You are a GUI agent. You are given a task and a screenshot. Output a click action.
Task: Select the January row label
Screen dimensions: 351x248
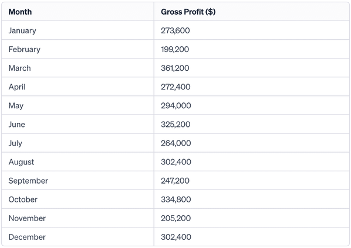click(22, 30)
